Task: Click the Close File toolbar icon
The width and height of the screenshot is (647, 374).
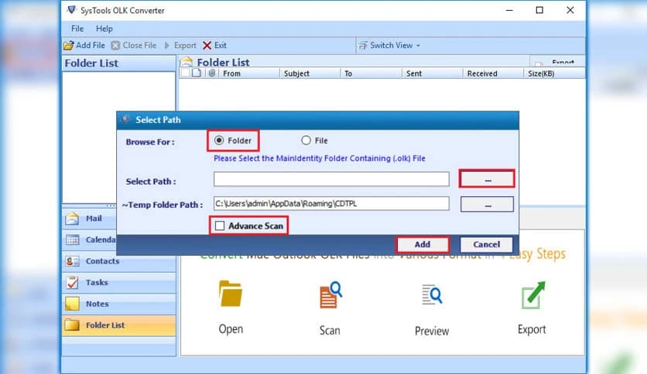Action: click(x=115, y=46)
